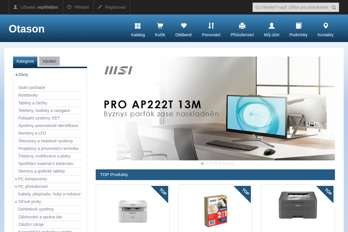Switch to the Kategorie tab
Screen dimensions: 348x232
click(25, 61)
